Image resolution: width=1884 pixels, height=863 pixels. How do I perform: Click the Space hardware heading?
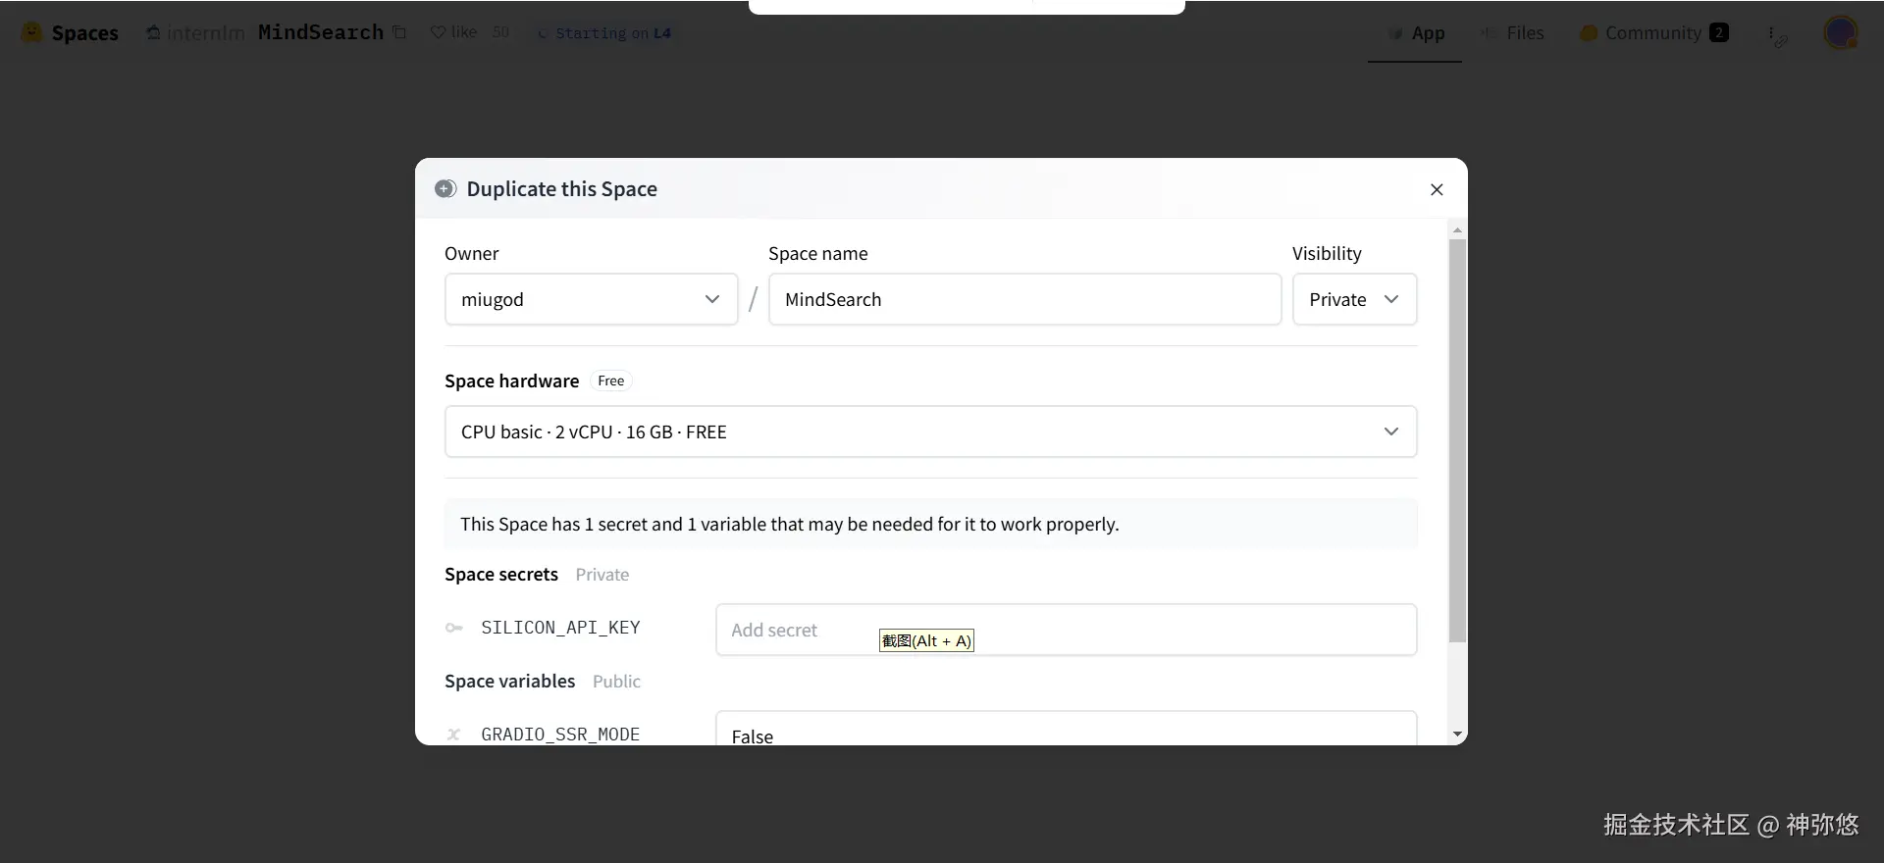(x=511, y=381)
